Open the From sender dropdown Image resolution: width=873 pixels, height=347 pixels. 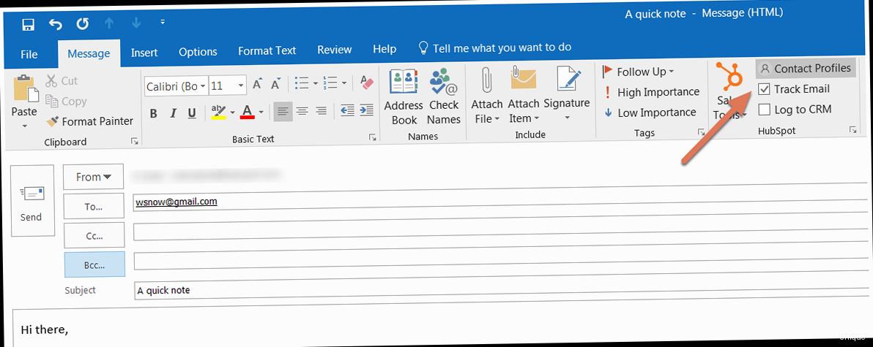click(x=93, y=177)
